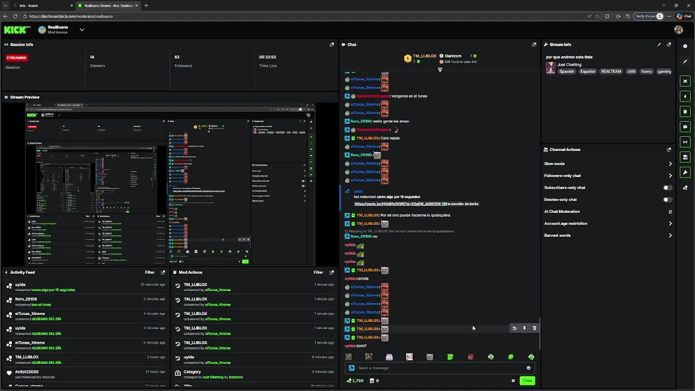Screen dimensions: 695x391
Task: Toggle Subscribers-only chat switch
Action: click(x=668, y=187)
